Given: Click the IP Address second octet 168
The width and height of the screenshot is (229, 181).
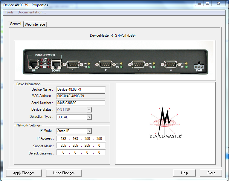Looking at the screenshot, I should [x=75, y=138].
